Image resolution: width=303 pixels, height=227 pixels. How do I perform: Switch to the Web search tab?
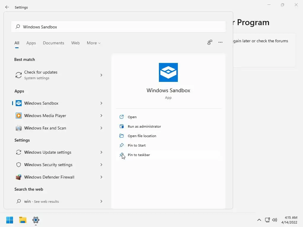click(75, 43)
